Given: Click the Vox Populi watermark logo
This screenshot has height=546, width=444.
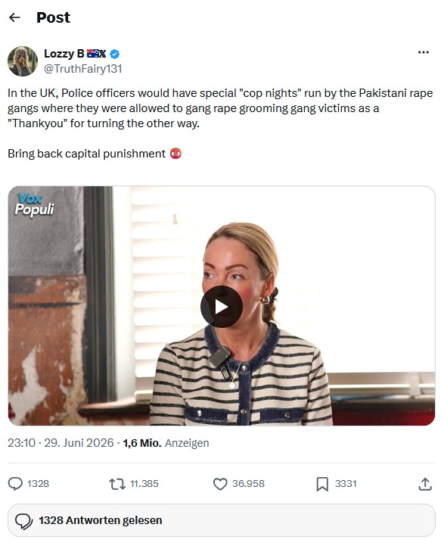Looking at the screenshot, I should 35,204.
